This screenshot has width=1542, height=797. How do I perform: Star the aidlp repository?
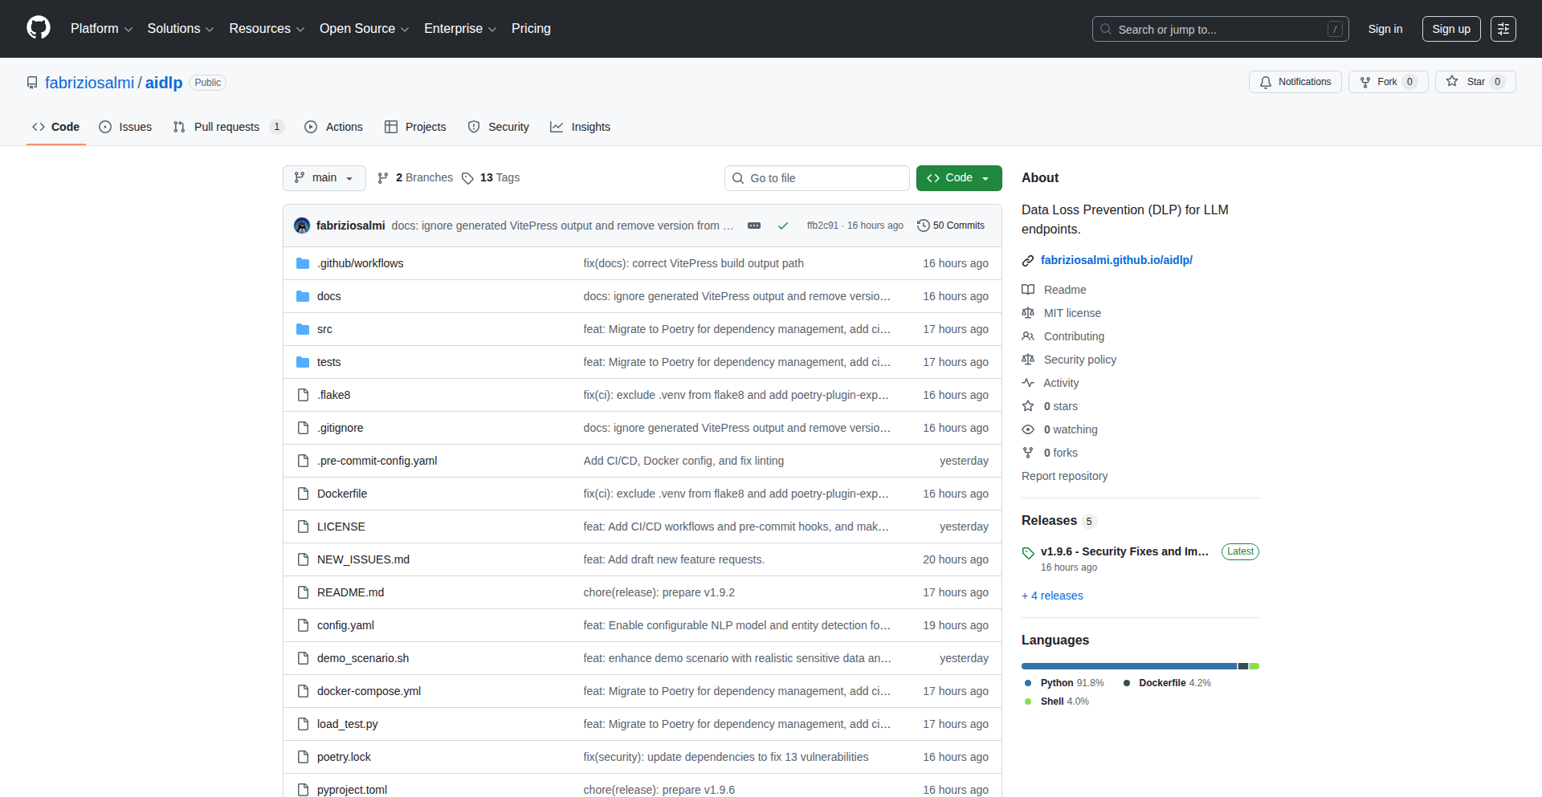1467,82
